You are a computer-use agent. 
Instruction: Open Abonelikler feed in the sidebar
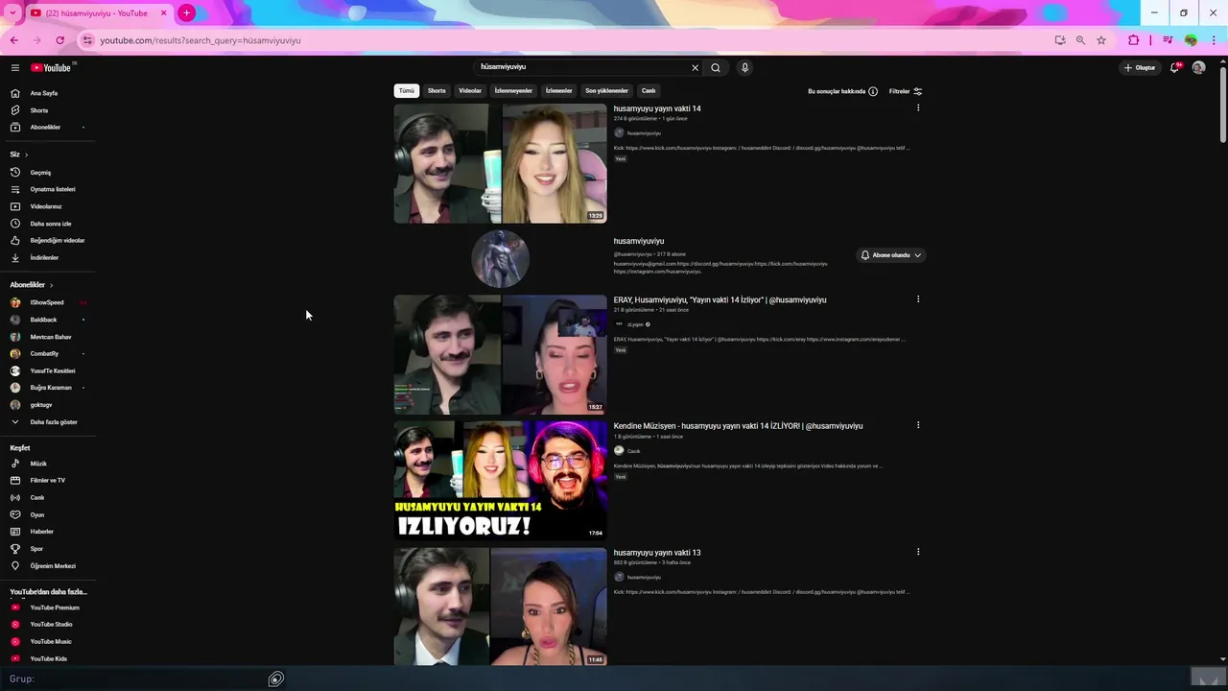tap(48, 127)
